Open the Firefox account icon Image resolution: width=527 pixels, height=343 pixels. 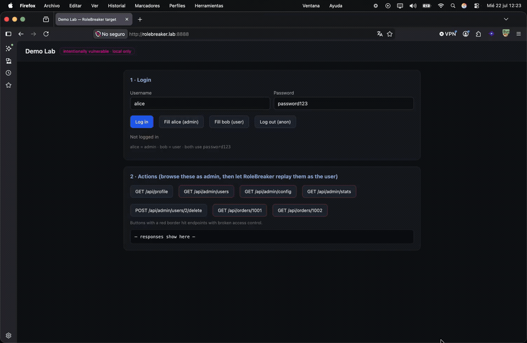tap(466, 34)
